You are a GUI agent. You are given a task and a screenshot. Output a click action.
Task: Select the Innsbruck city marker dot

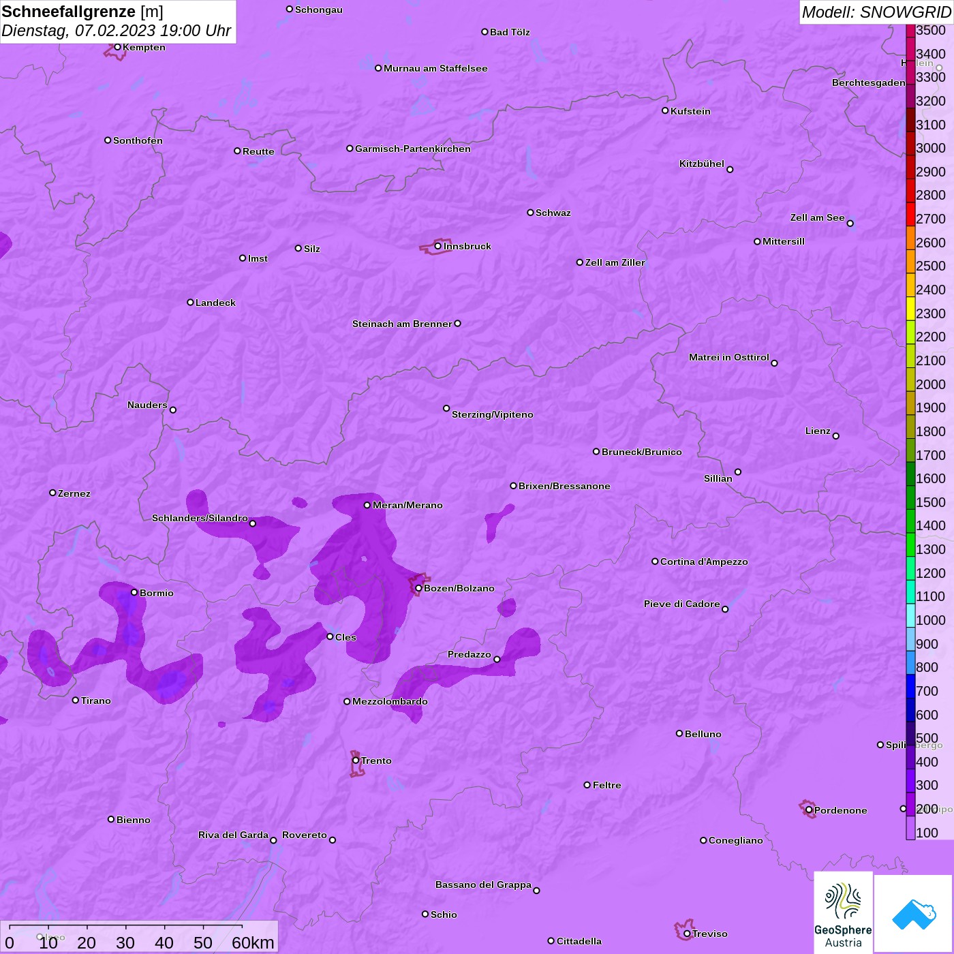[x=437, y=246]
